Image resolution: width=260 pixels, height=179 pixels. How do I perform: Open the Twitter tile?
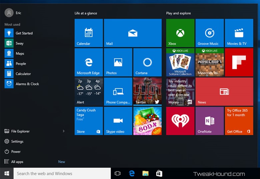tap(147, 91)
